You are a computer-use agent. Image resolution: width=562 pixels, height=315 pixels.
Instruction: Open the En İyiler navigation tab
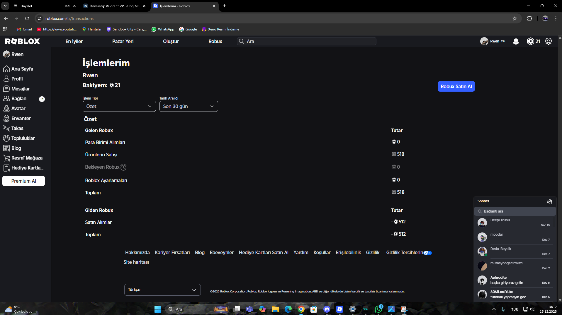coord(74,41)
